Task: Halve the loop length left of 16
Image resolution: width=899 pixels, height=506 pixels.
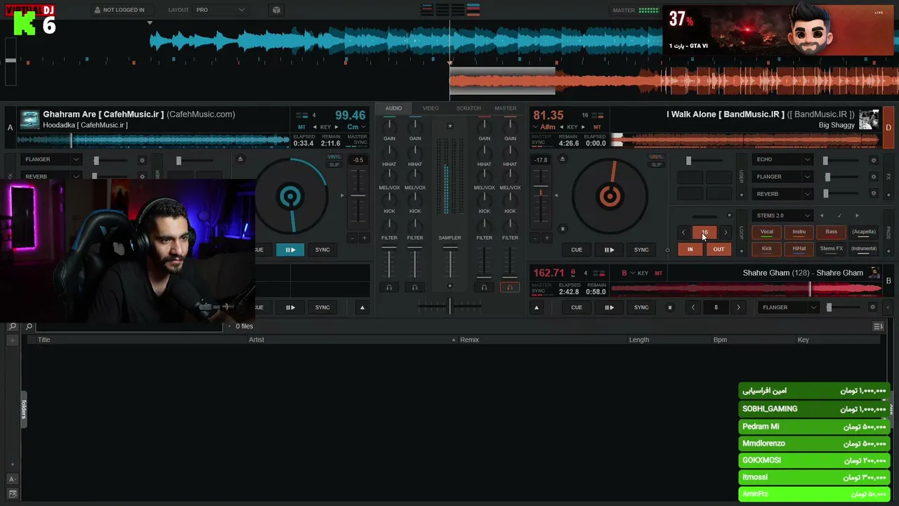Action: coord(683,232)
